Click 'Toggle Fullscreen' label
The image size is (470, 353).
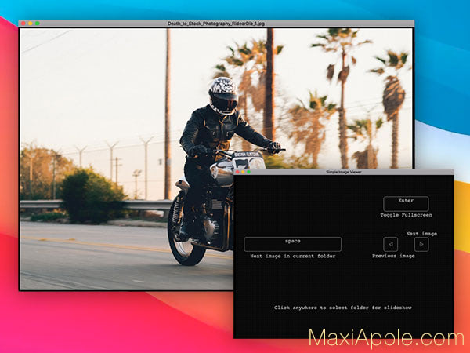pos(406,215)
